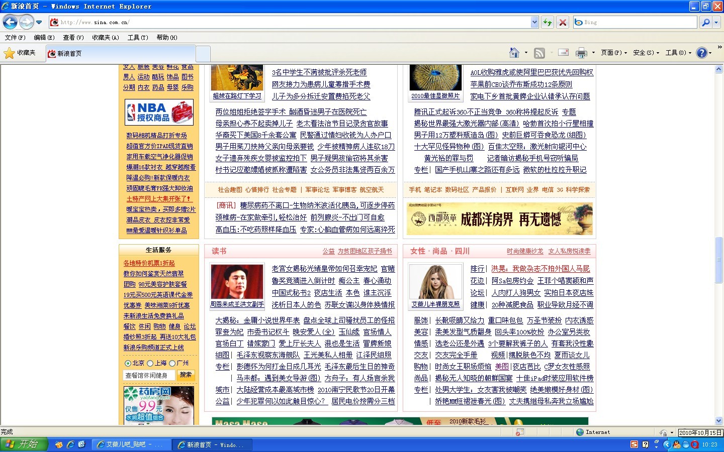Image resolution: width=724 pixels, height=452 pixels.
Task: Open a new blank tab
Action: point(203,53)
